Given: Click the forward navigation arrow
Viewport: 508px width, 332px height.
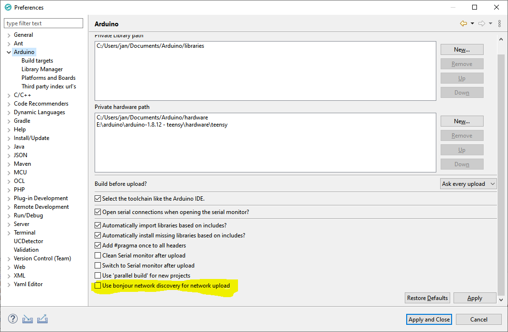Looking at the screenshot, I should point(481,22).
